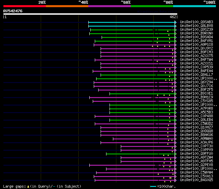This screenshot has width=219, height=189.
Task: Select the UniRef100_B9FCM3 label
Action: (x=196, y=52)
